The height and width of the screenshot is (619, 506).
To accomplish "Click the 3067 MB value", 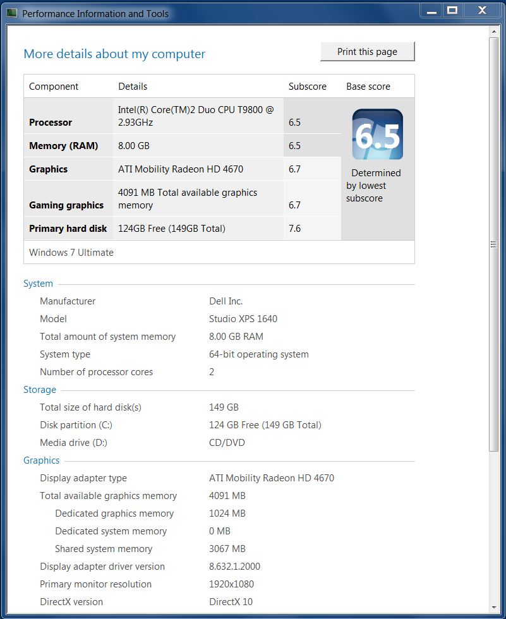I will point(227,549).
